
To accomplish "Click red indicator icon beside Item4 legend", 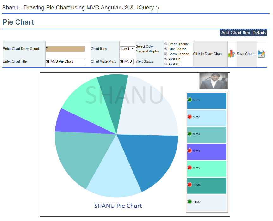I will click(x=189, y=151).
